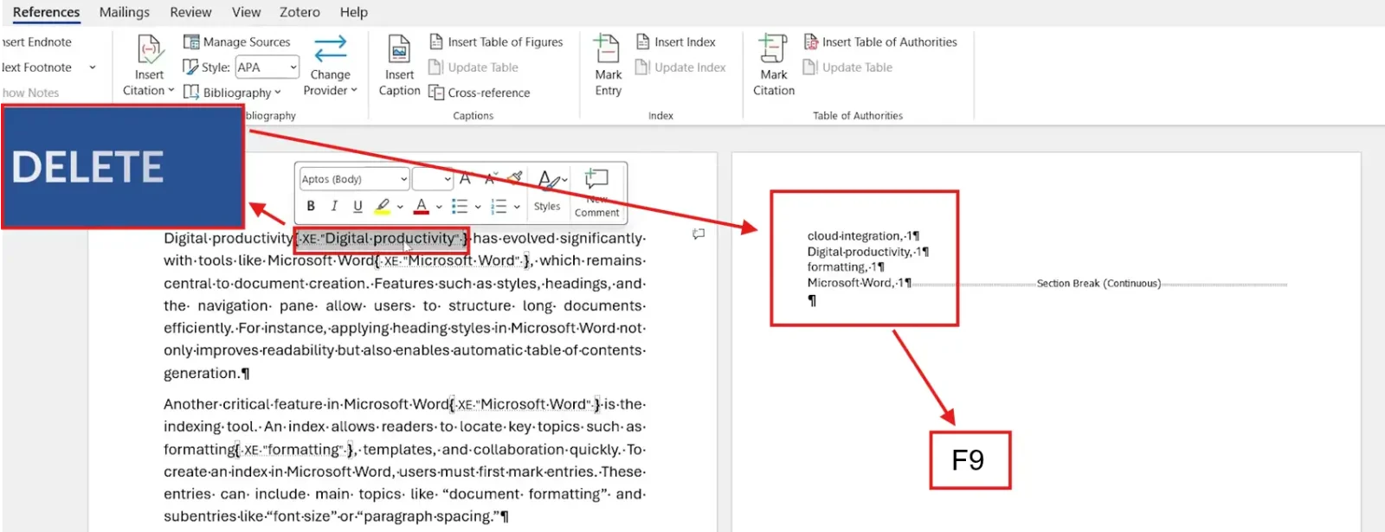1385x532 pixels.
Task: Click Update Table in Captions group
Action: (473, 67)
